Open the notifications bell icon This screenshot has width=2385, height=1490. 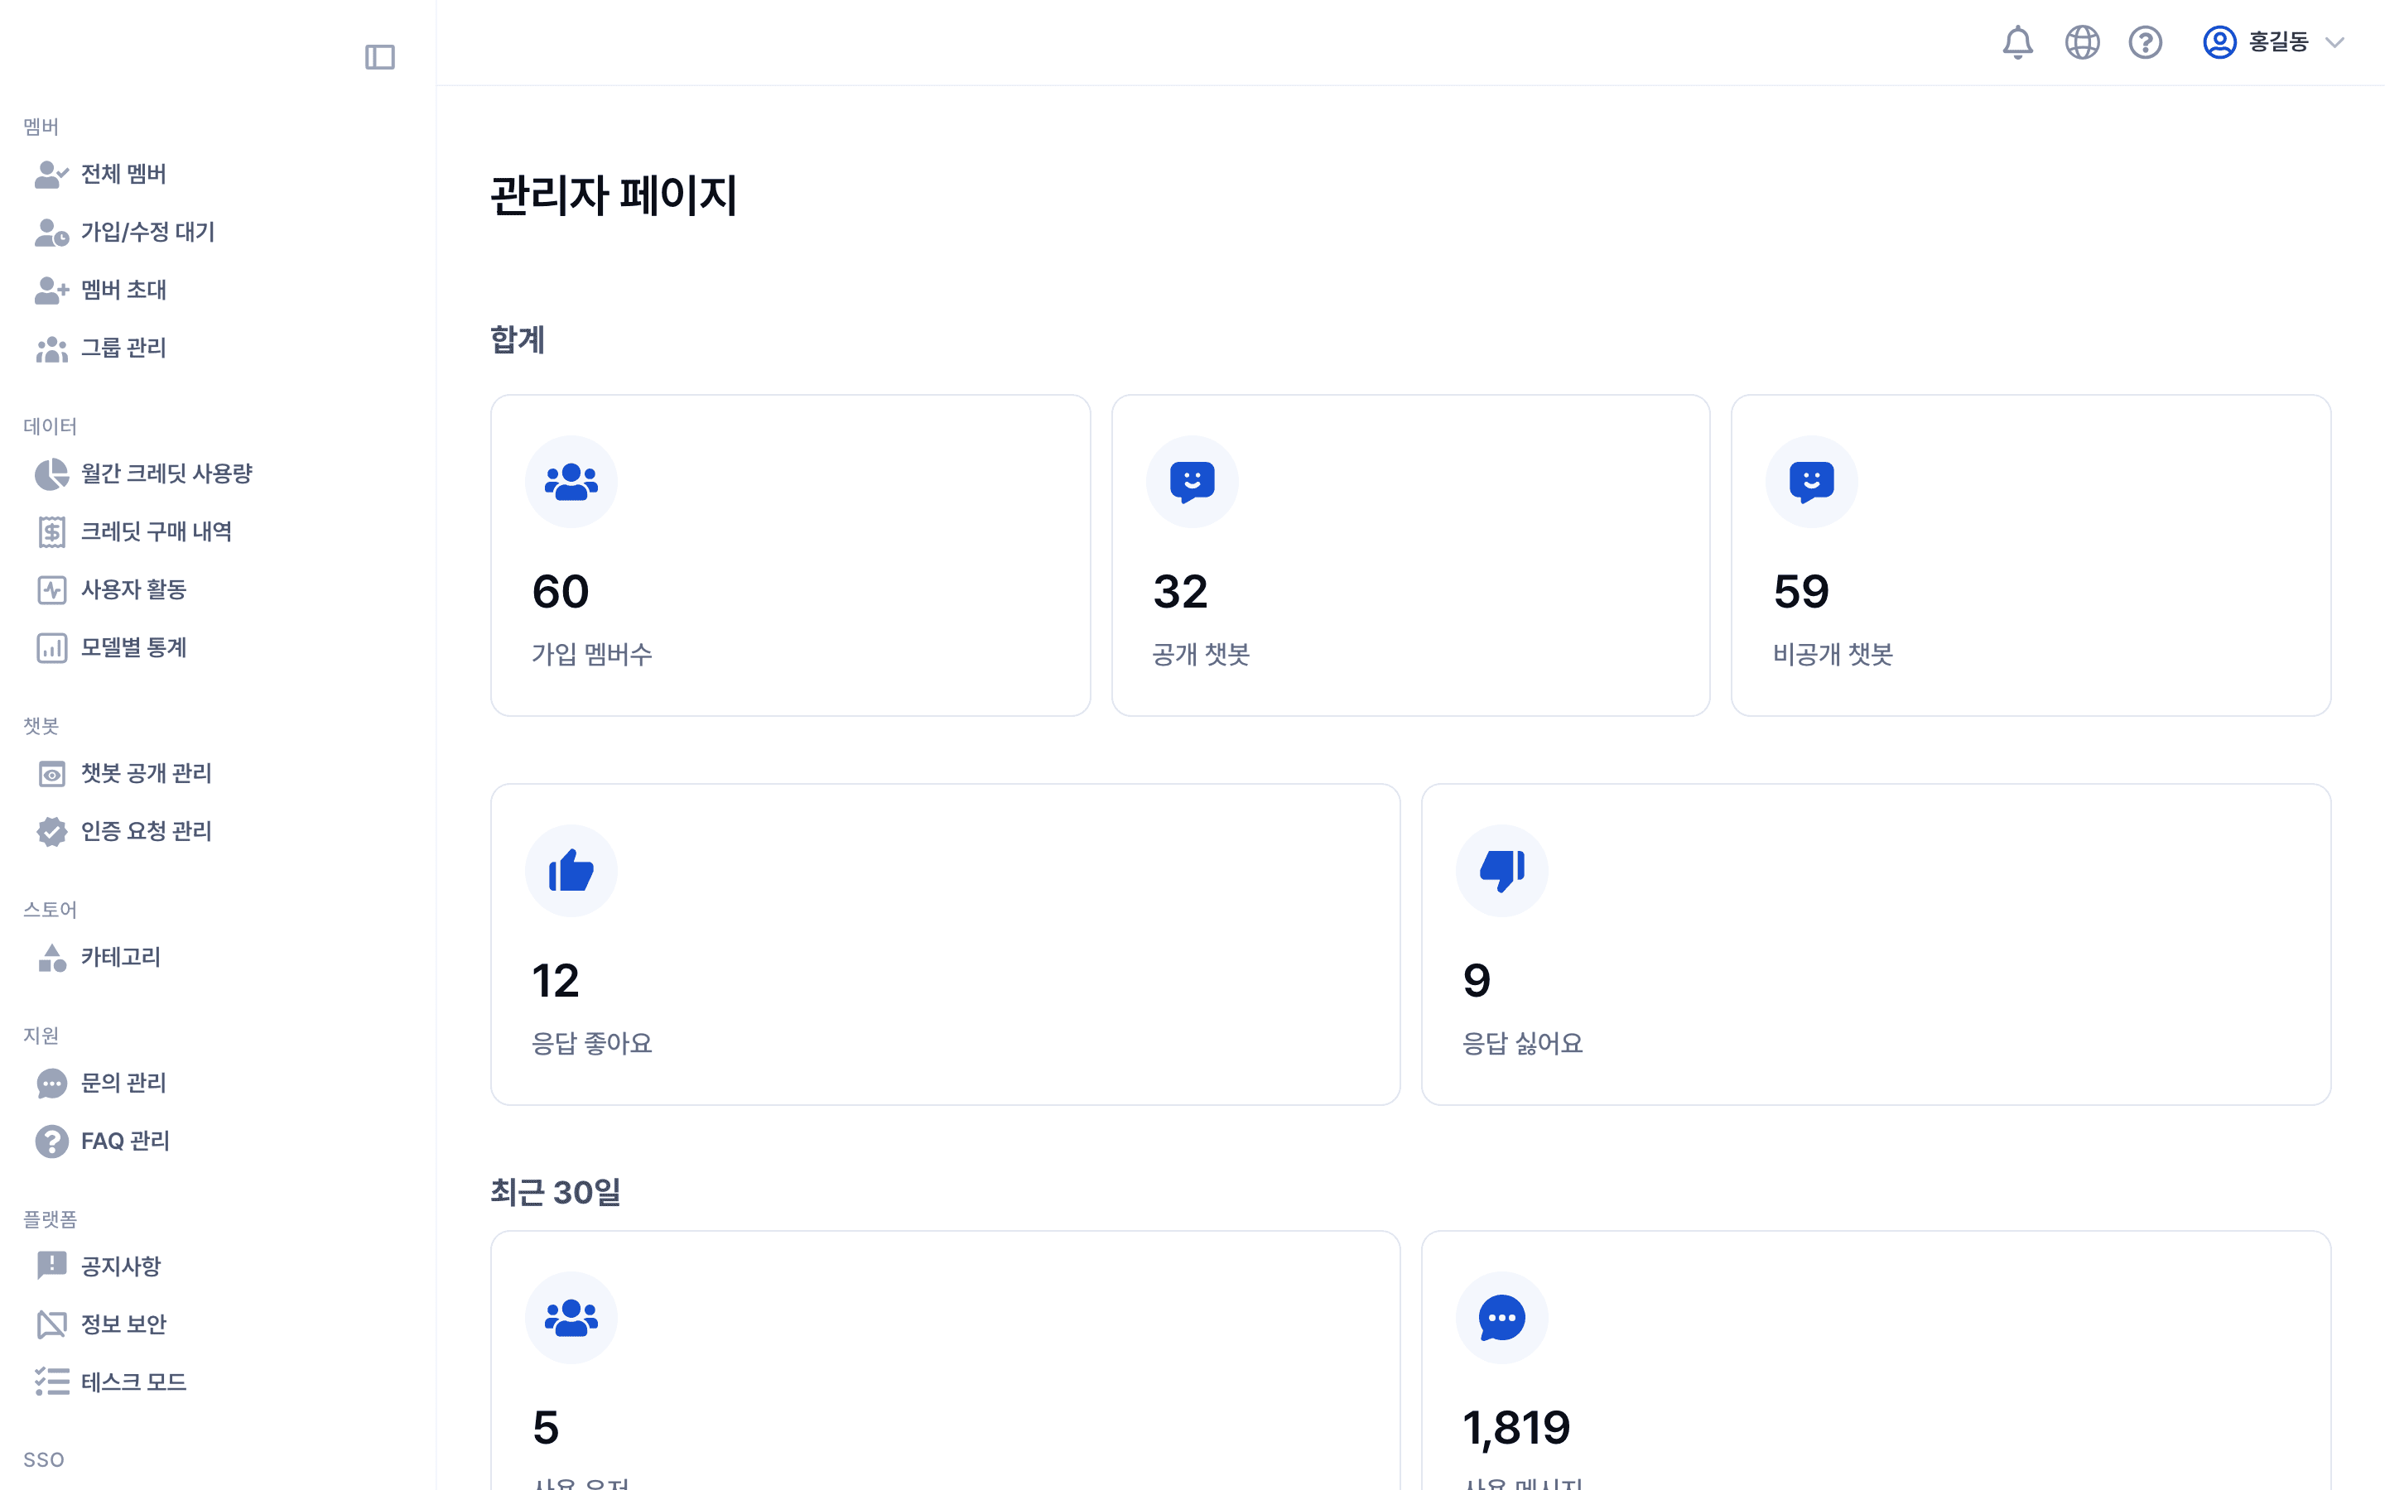point(2018,42)
